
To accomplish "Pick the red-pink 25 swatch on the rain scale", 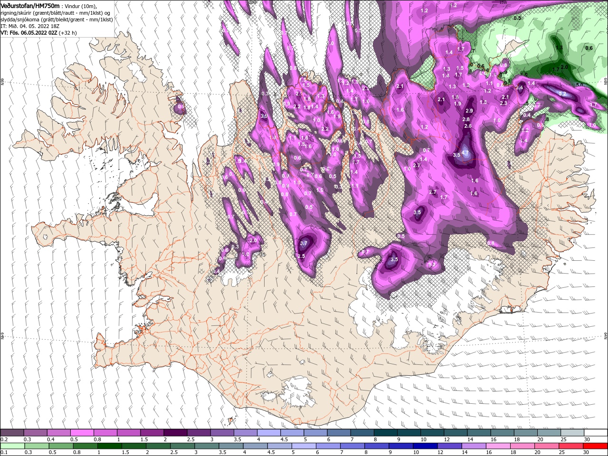I will click(x=572, y=446).
